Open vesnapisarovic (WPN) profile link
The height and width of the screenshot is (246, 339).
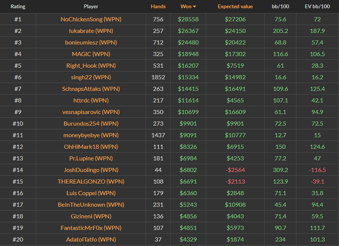[91, 112]
